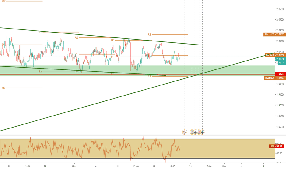Screen dimensions: 286x169
Task: Click the 50:35 bar countdown timer
Action: (279, 63)
